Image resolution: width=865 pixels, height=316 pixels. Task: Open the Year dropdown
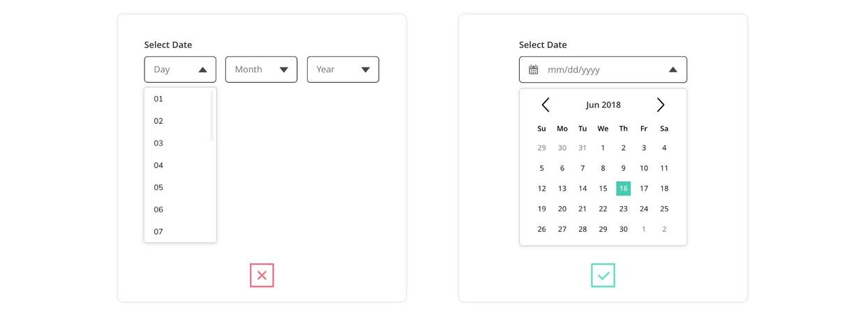click(343, 70)
